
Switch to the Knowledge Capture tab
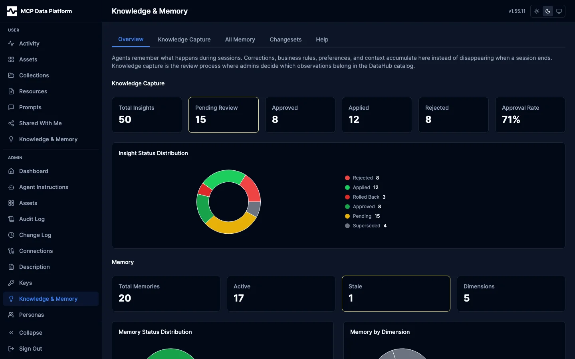tap(184, 39)
